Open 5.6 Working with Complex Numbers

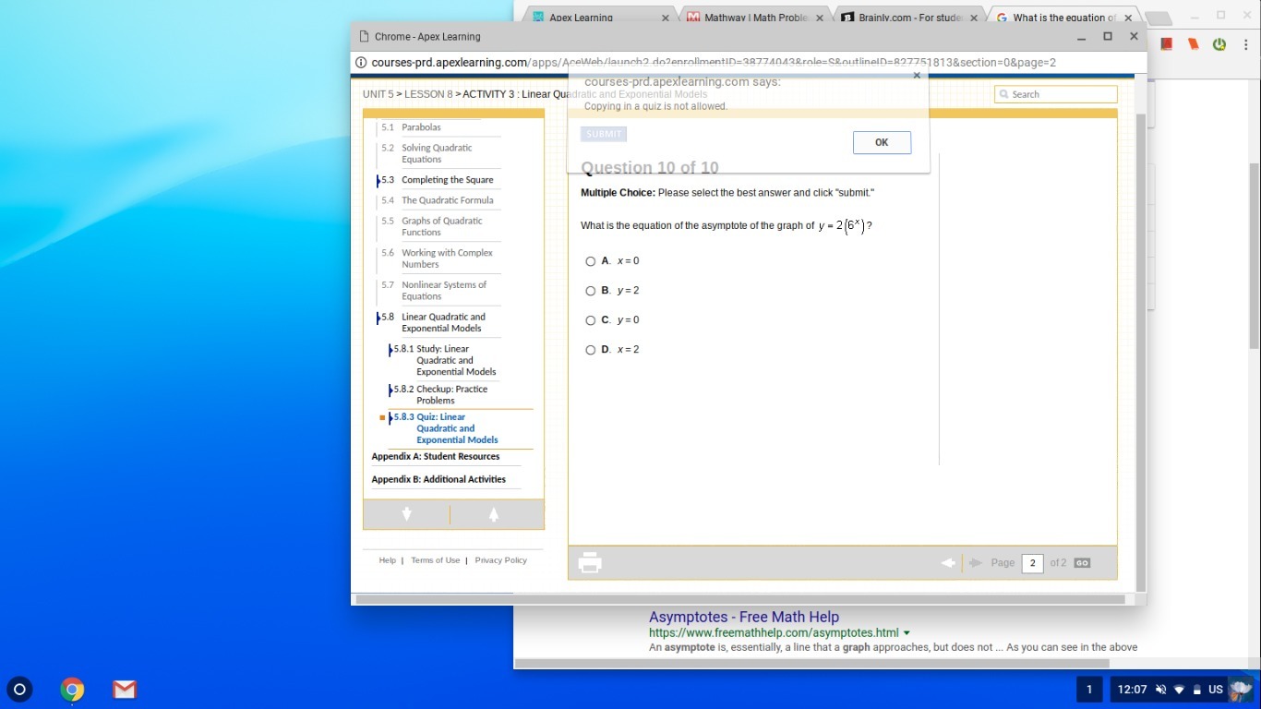(447, 258)
